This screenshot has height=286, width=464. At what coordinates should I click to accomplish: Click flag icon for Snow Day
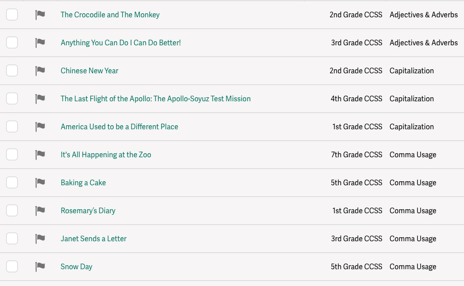[40, 267]
